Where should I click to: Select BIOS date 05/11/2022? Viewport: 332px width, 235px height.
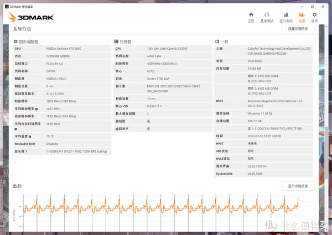coord(255,106)
